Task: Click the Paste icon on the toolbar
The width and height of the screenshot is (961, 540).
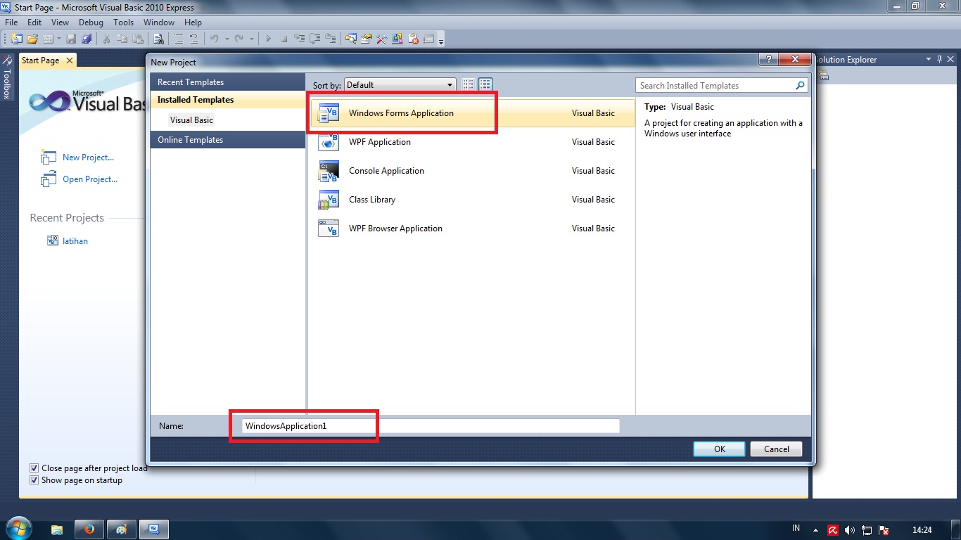Action: [x=139, y=39]
